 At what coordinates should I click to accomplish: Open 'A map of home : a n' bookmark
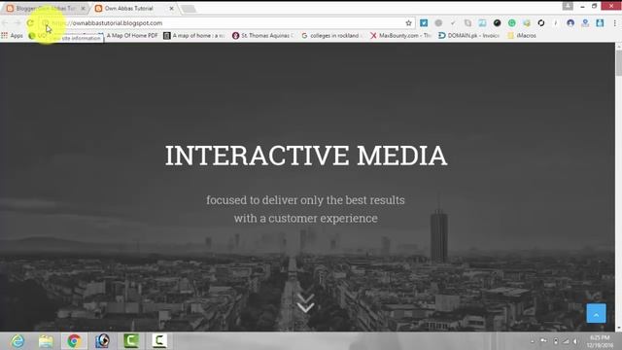coord(194,36)
